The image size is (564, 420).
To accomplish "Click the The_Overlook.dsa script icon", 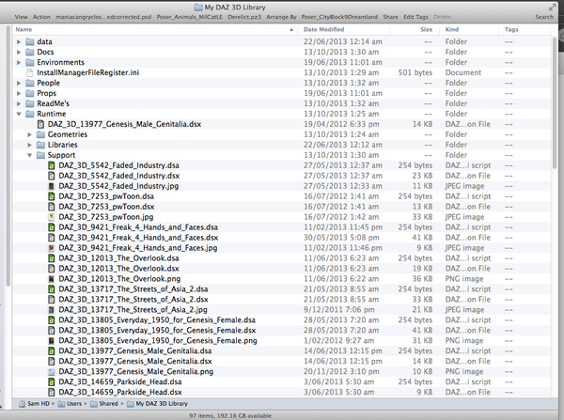I will pos(52,258).
